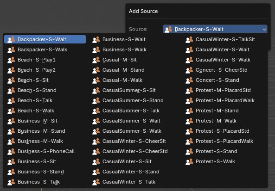Click the crowd icon beside CasualWinter-S-Talk
The height and width of the screenshot is (191, 275).
point(96,182)
